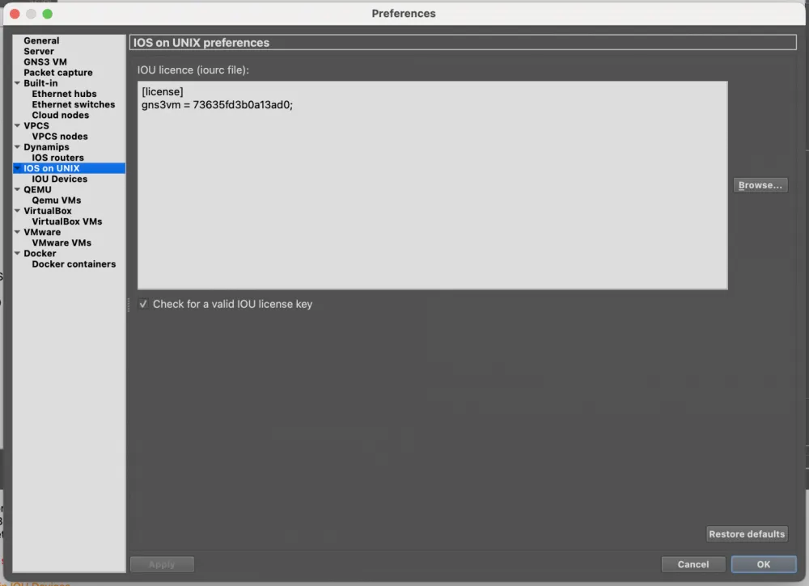The height and width of the screenshot is (586, 809).
Task: Open IOU Devices in sidebar
Action: tap(60, 179)
